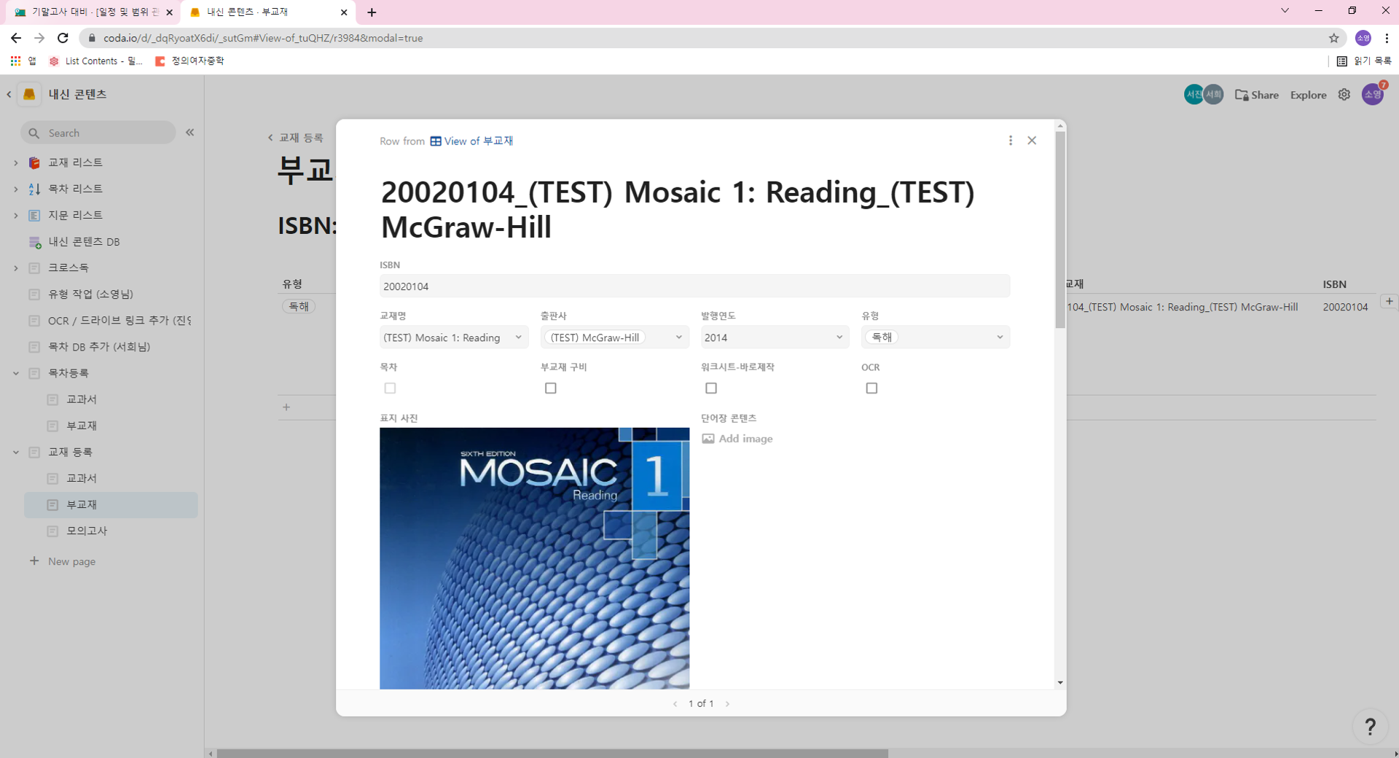Click the add column plus icon in table
Screen dimensions: 1399x758
coord(1390,301)
